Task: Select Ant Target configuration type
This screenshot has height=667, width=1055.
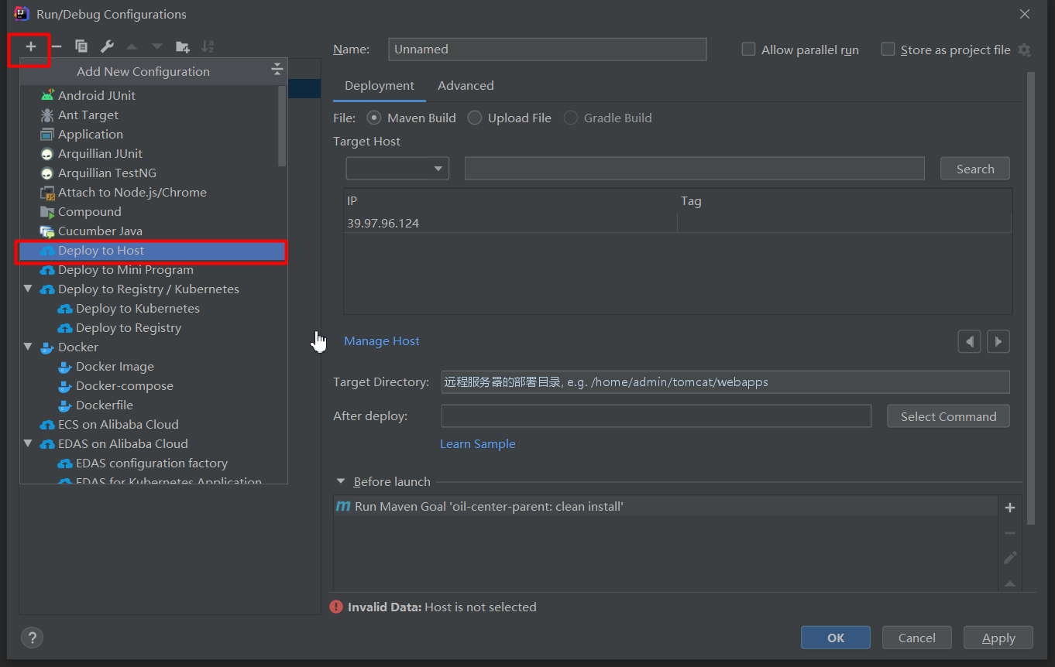Action: (153, 115)
